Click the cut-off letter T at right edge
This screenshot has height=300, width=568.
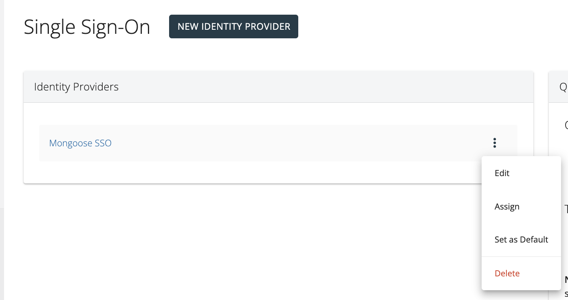point(566,210)
